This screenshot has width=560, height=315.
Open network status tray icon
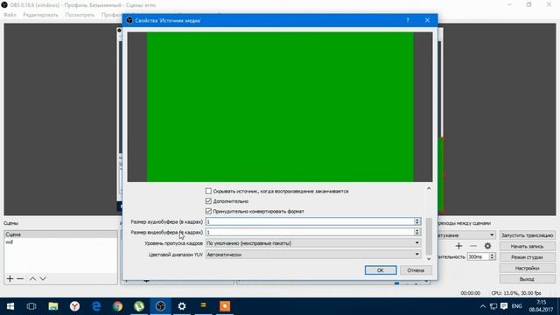(x=493, y=306)
